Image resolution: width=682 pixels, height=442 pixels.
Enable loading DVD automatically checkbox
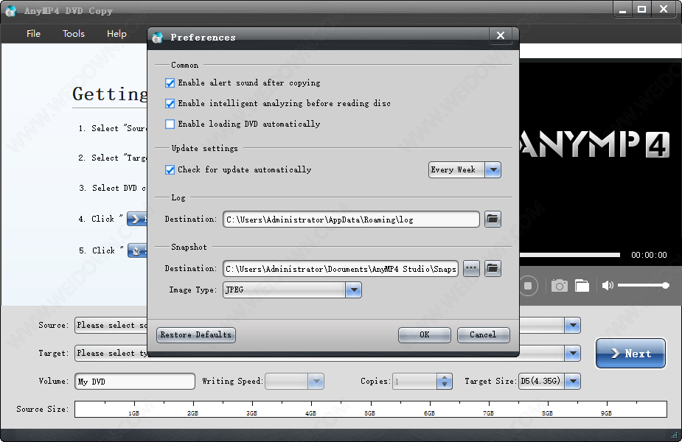170,124
